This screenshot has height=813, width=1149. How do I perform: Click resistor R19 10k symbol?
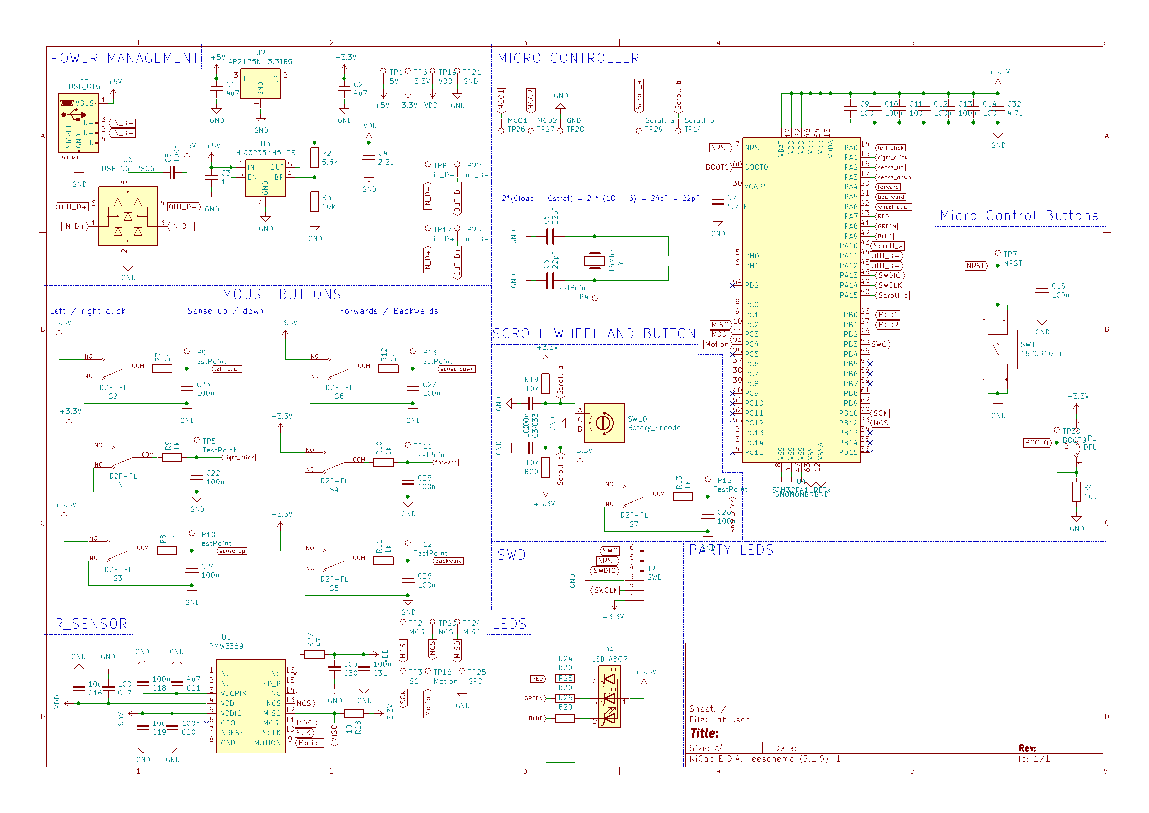[546, 384]
